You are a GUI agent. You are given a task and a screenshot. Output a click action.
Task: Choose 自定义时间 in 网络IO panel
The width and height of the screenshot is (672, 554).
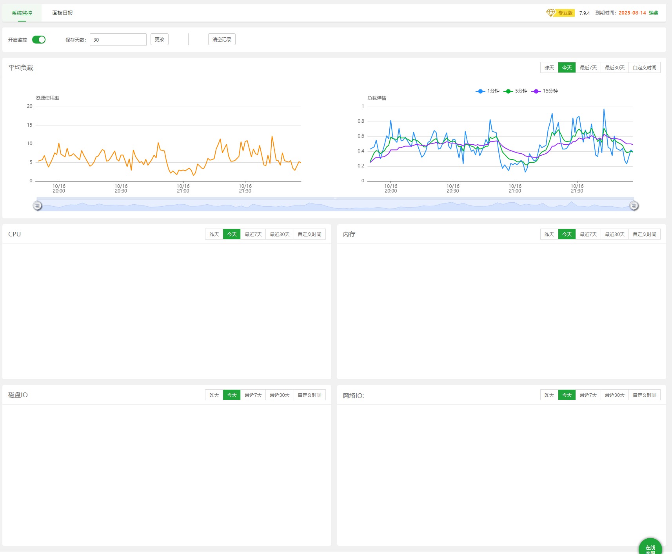coord(645,395)
